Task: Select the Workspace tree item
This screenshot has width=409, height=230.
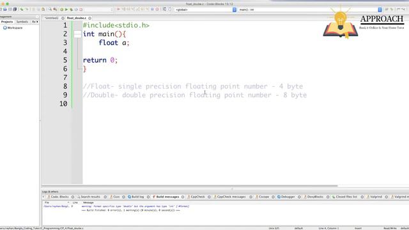Action: pyautogui.click(x=15, y=27)
